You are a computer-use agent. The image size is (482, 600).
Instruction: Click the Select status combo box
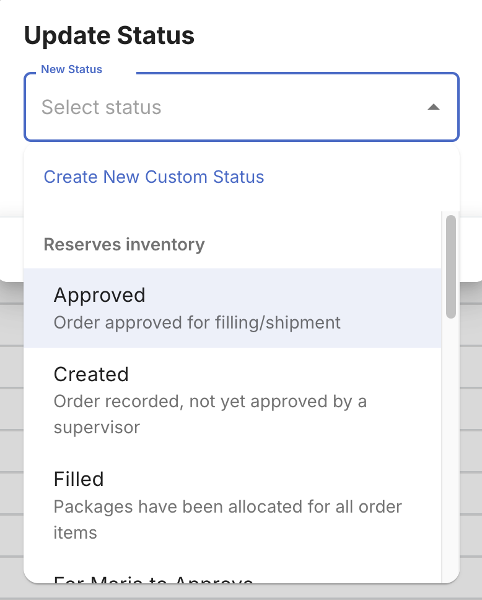pos(242,107)
